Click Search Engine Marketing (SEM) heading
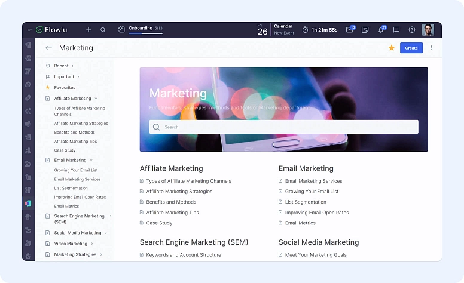 coord(194,242)
